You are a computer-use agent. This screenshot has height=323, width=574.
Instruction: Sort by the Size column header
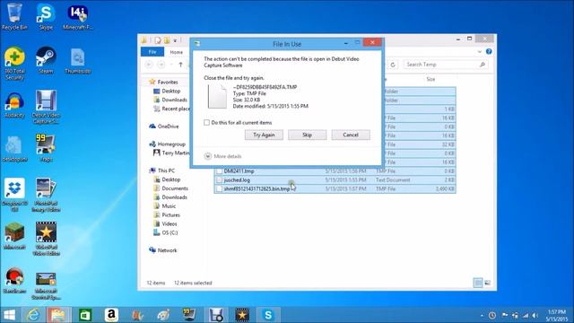[x=430, y=79]
